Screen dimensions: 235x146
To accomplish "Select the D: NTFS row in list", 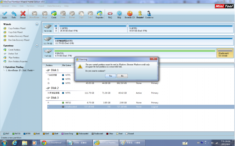I will click(141, 83).
